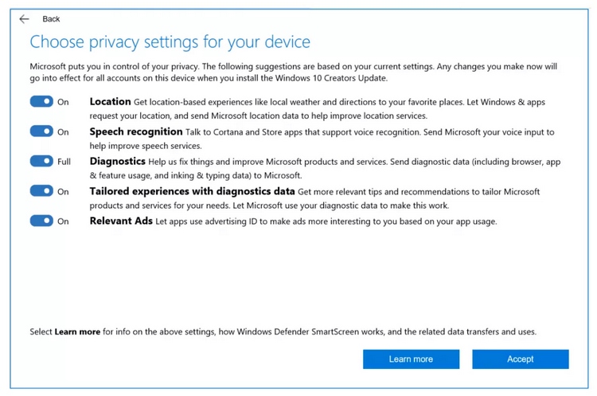The image size is (597, 396).
Task: Click the Relevant Ads heading
Action: (120, 221)
